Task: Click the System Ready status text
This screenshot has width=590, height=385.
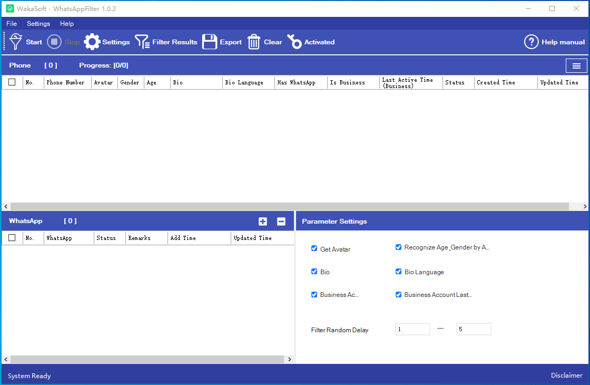Action: point(29,376)
